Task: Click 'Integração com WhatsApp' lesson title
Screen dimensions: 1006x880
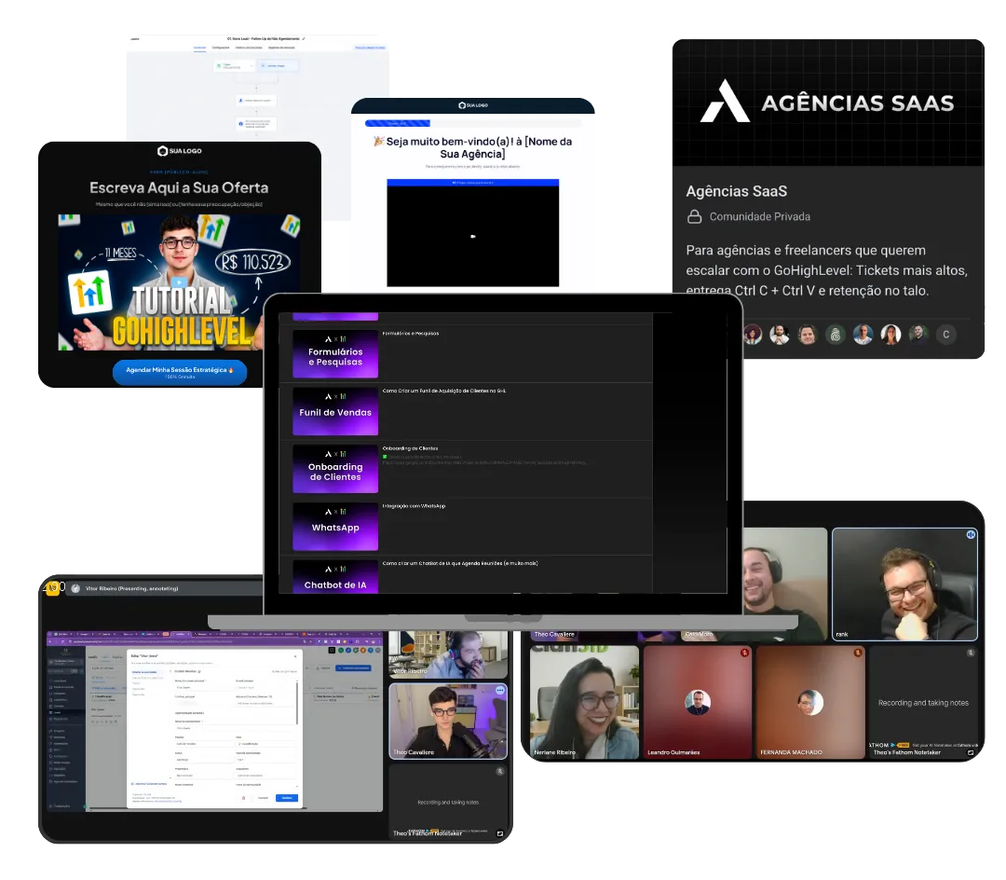Action: (x=414, y=506)
